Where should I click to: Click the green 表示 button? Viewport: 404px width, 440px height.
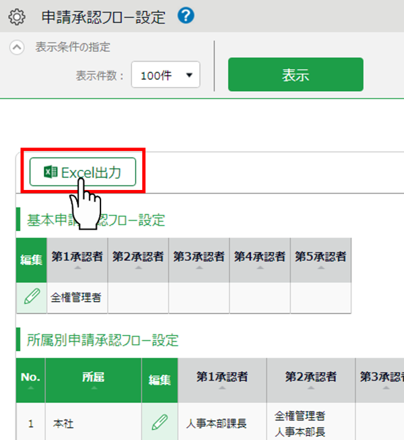295,75
